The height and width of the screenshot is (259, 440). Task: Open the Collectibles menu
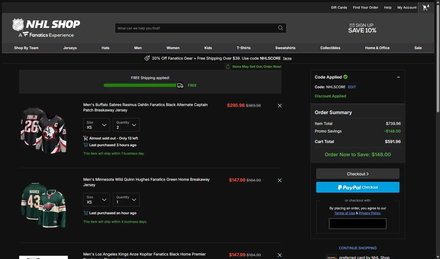click(x=330, y=48)
